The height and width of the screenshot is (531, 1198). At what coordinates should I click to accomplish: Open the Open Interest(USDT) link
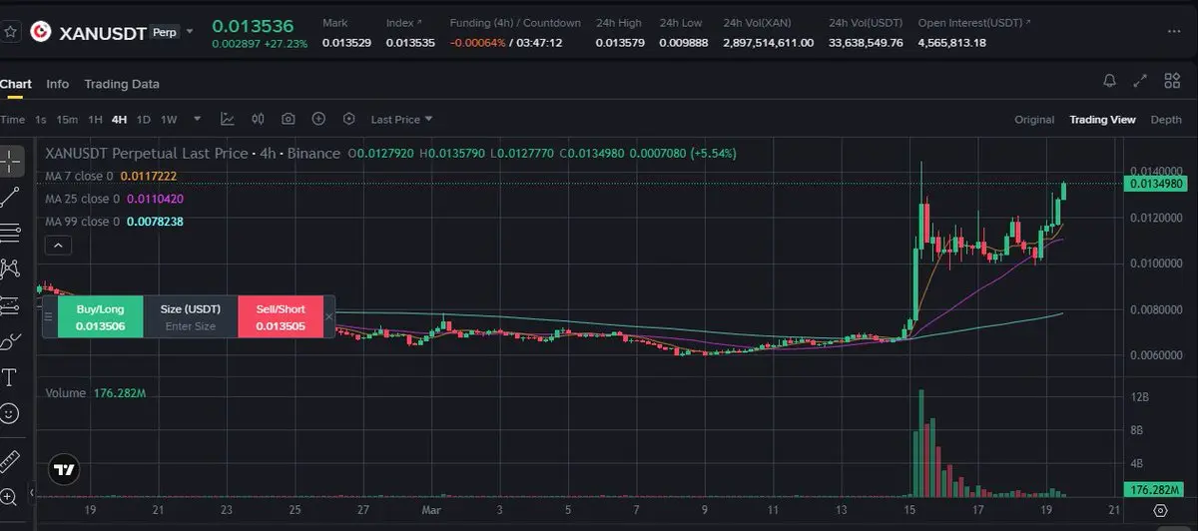click(973, 23)
